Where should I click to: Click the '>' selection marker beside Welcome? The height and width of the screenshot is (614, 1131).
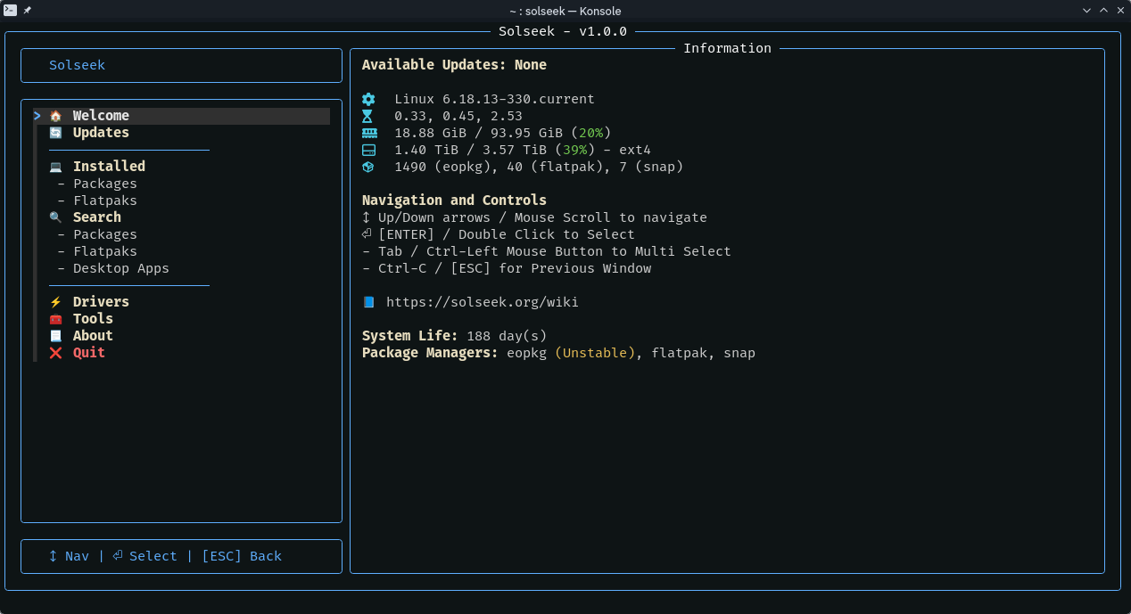pyautogui.click(x=37, y=116)
